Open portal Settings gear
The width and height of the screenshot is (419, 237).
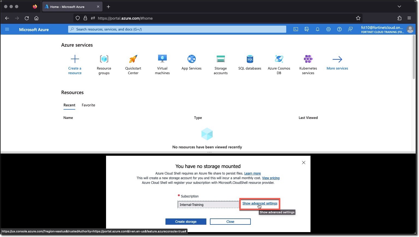328,29
